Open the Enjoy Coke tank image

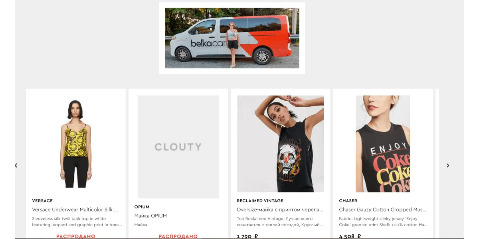tap(383, 144)
